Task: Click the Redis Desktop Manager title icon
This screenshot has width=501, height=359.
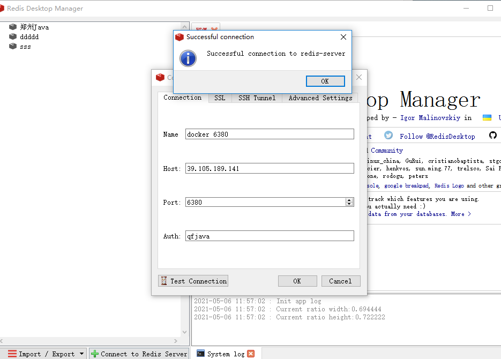Action: pyautogui.click(x=2, y=8)
